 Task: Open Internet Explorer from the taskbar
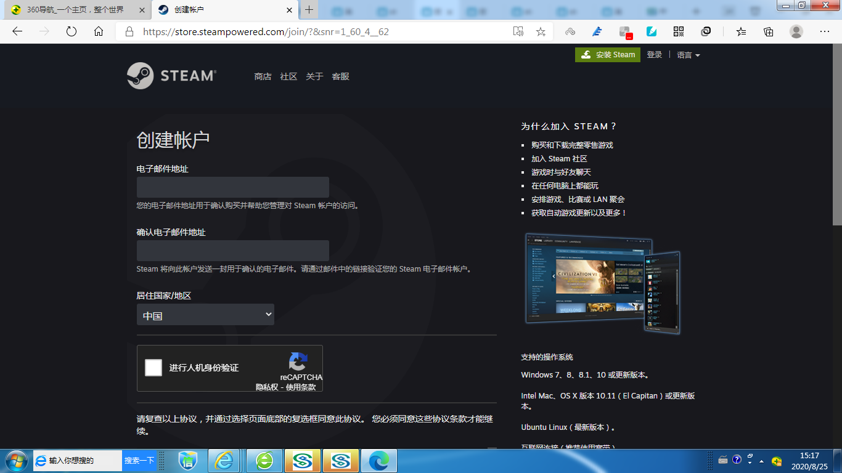coord(224,461)
